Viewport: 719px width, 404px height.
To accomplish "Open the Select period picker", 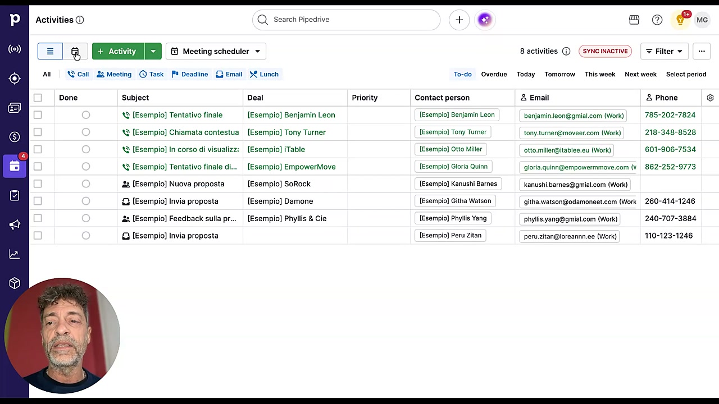I will point(686,74).
